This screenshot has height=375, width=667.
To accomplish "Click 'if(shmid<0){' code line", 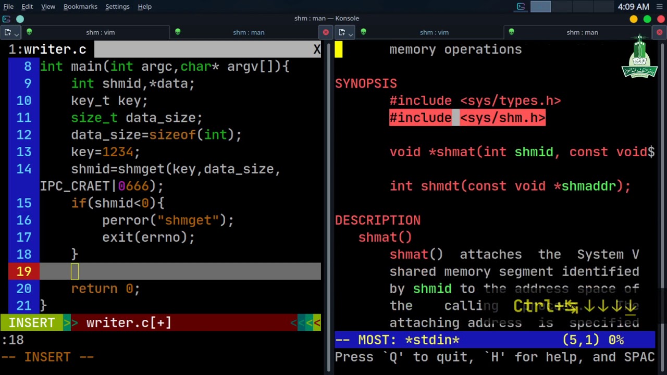I will click(118, 203).
